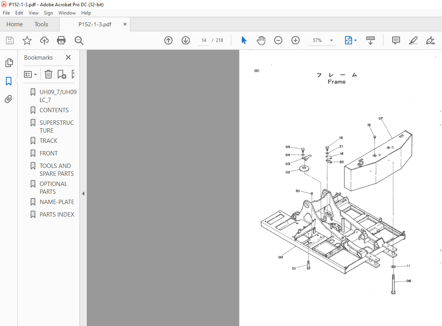This screenshot has width=442, height=326.
Task: Jump to the PARTS INDEX bookmark
Action: coord(57,214)
